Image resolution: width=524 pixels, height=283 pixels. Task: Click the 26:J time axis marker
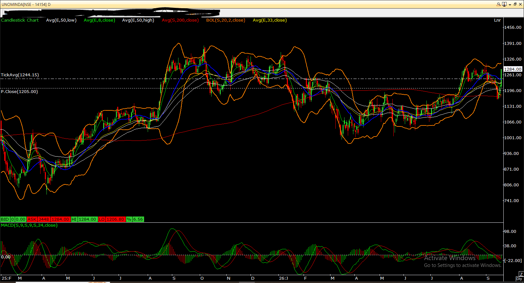[284, 278]
